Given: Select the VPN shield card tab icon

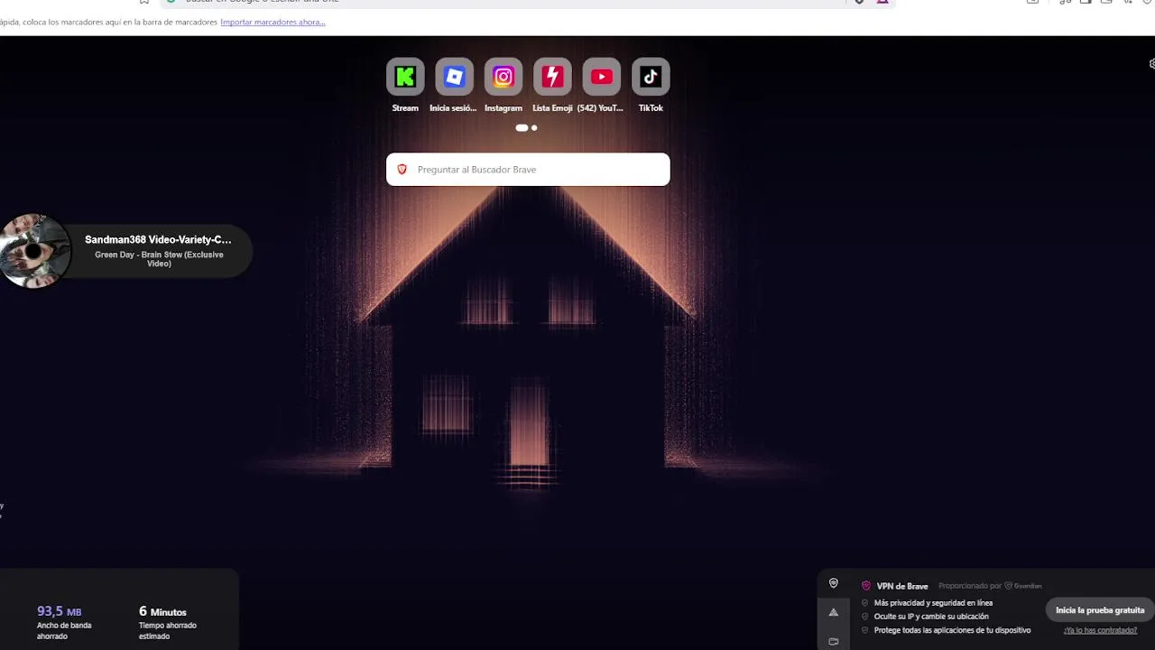Looking at the screenshot, I should [834, 583].
